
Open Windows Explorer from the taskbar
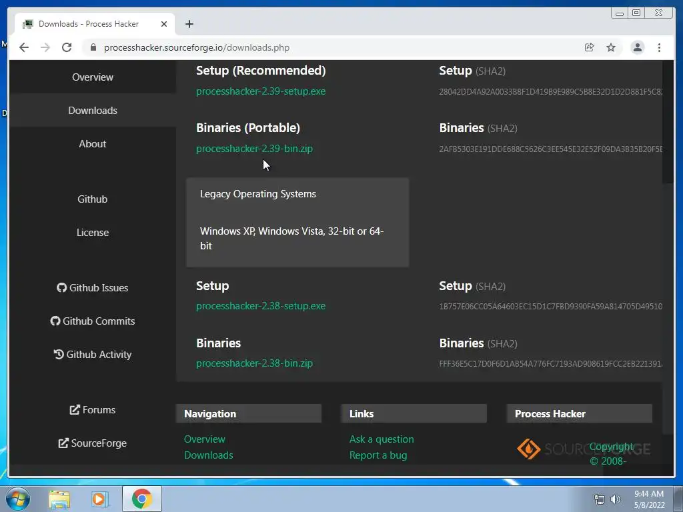(59, 499)
